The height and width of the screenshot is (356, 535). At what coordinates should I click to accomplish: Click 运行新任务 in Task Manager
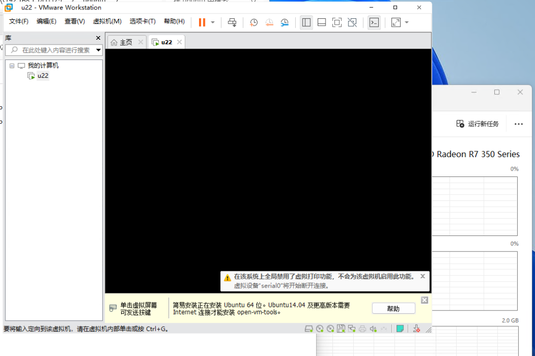click(478, 124)
